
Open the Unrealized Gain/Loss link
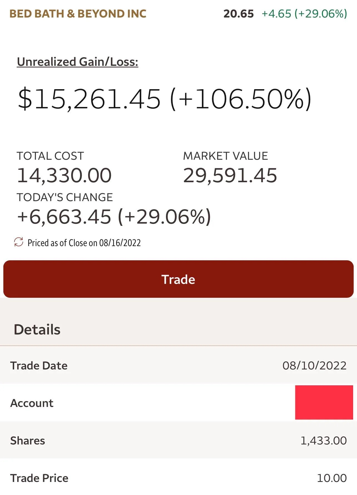[78, 62]
